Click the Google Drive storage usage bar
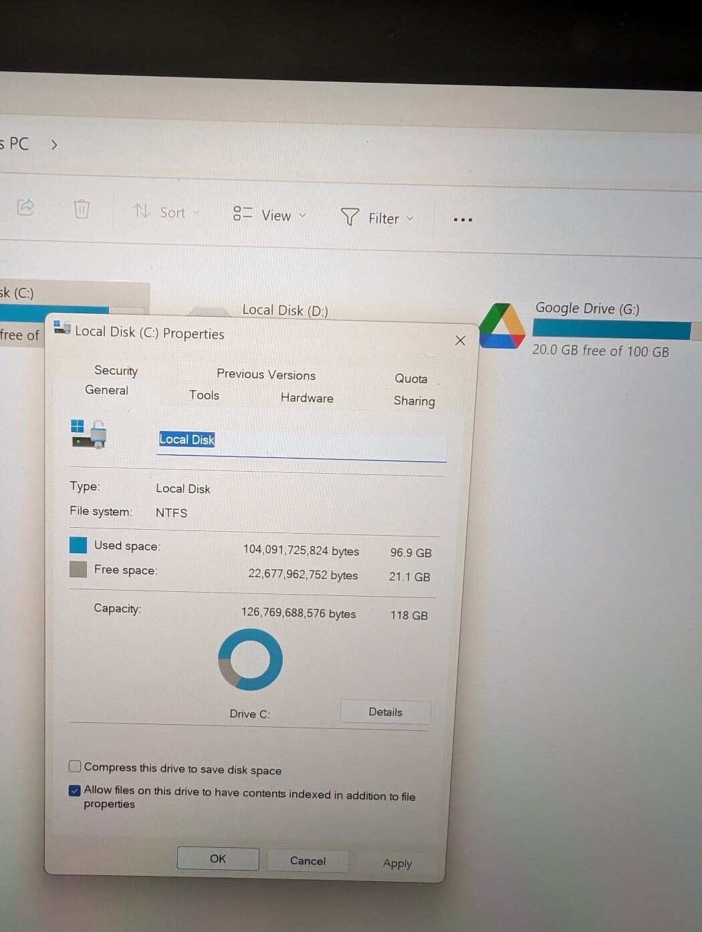 point(616,330)
